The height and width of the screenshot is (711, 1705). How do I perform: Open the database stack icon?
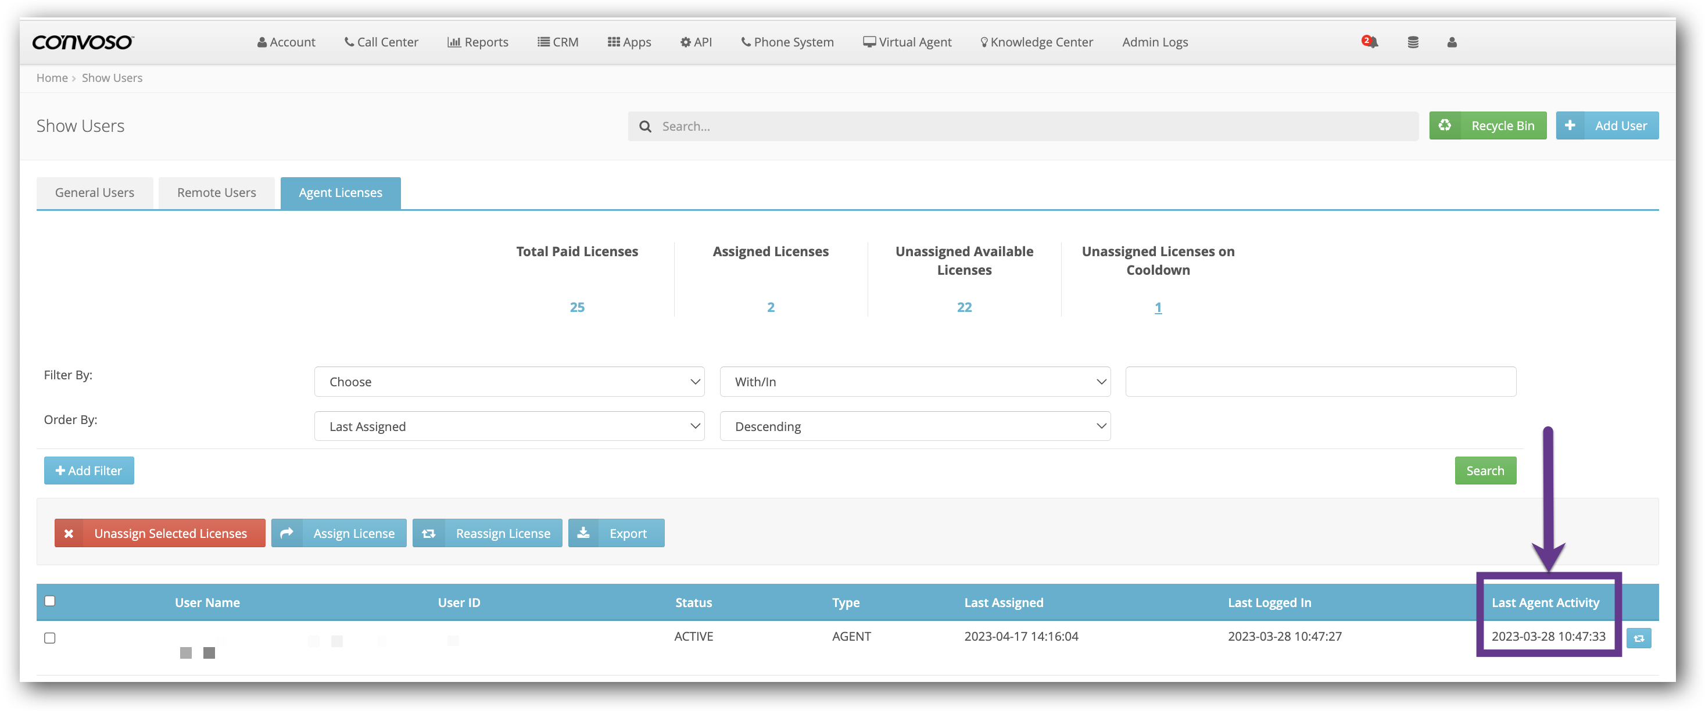pyautogui.click(x=1413, y=42)
